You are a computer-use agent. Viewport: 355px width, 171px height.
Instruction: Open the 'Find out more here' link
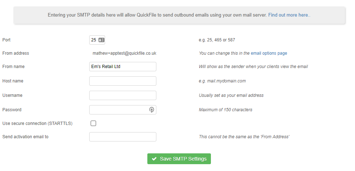(x=288, y=15)
